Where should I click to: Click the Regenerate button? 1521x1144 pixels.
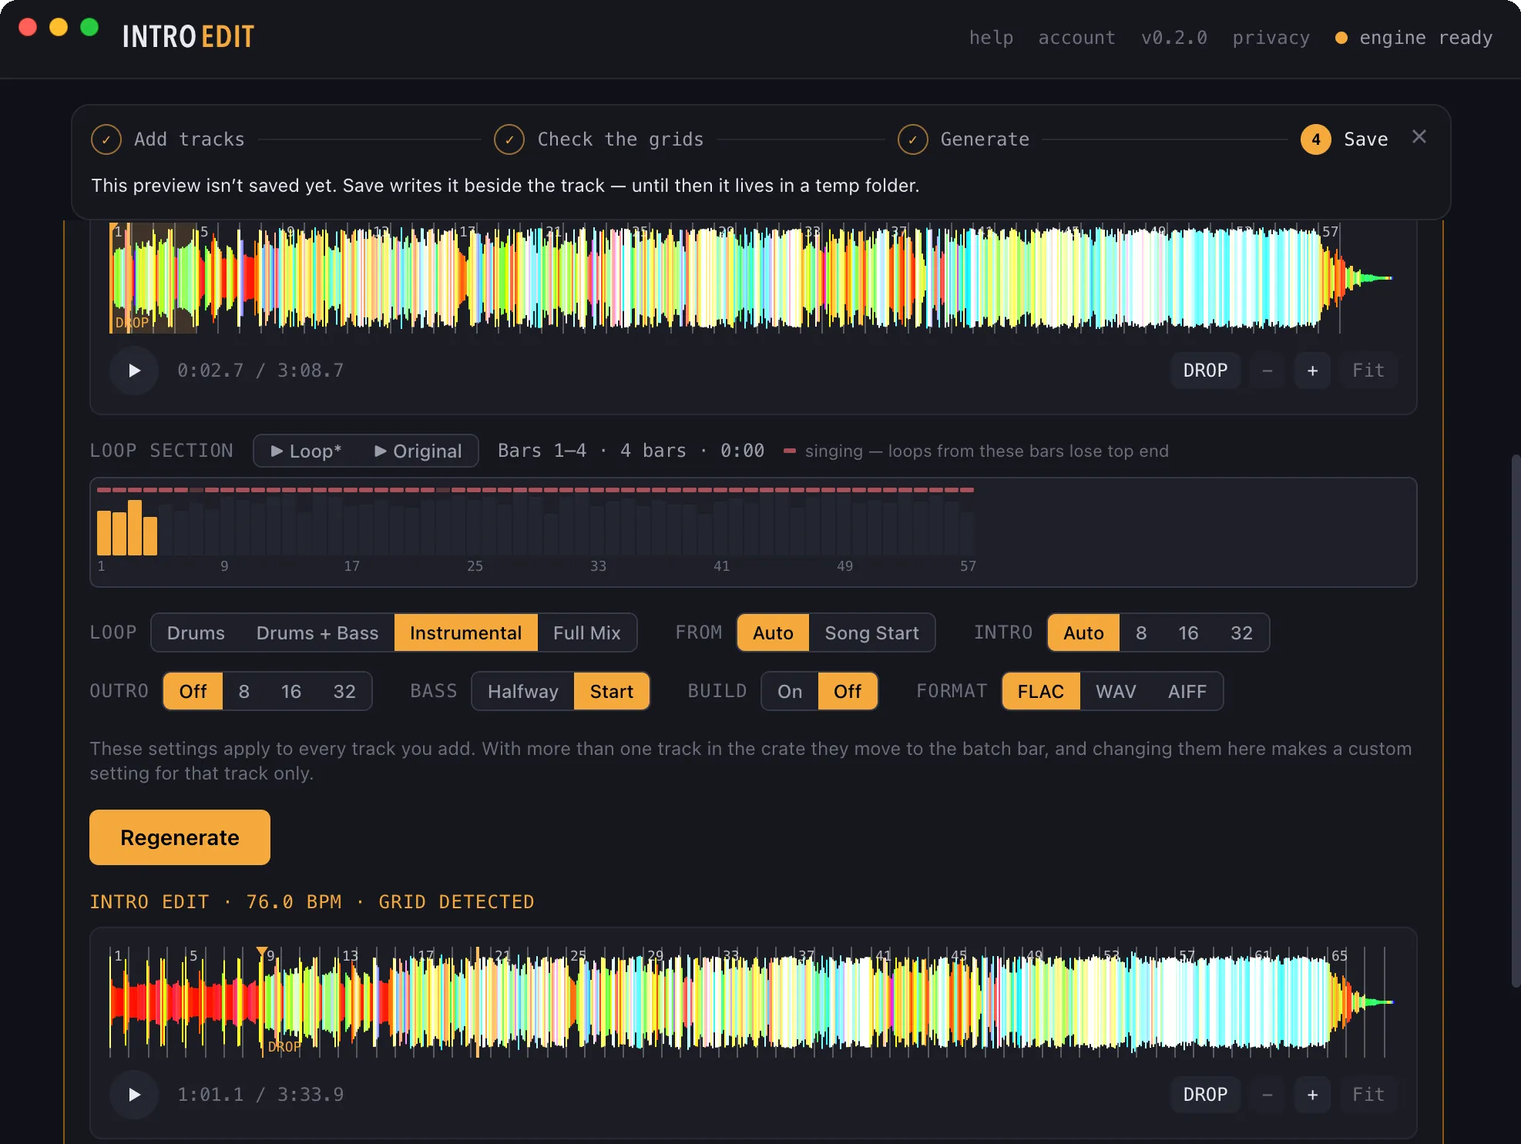click(x=180, y=837)
